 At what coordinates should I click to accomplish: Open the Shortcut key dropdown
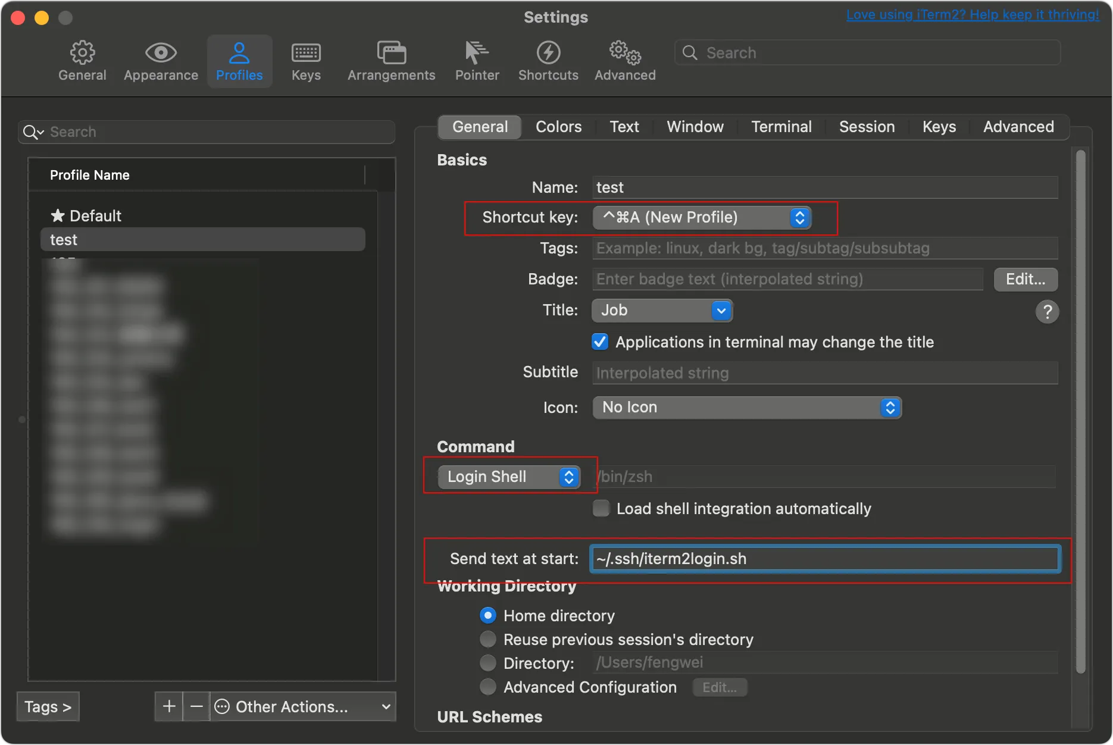702,217
